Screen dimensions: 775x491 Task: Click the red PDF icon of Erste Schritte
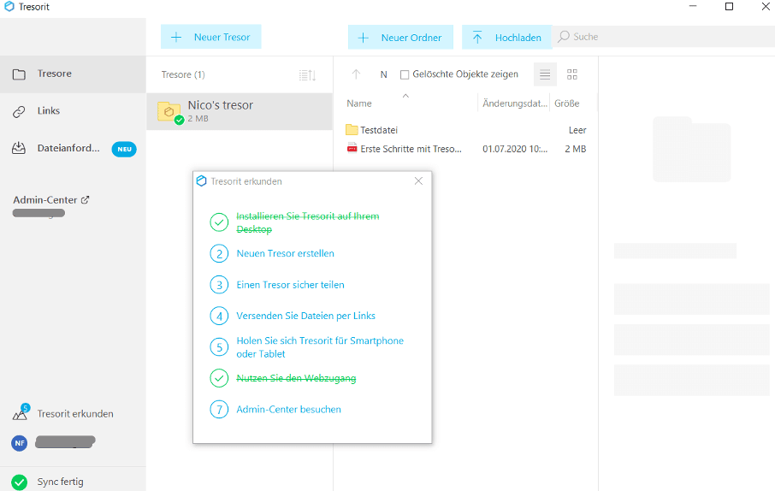(x=352, y=148)
